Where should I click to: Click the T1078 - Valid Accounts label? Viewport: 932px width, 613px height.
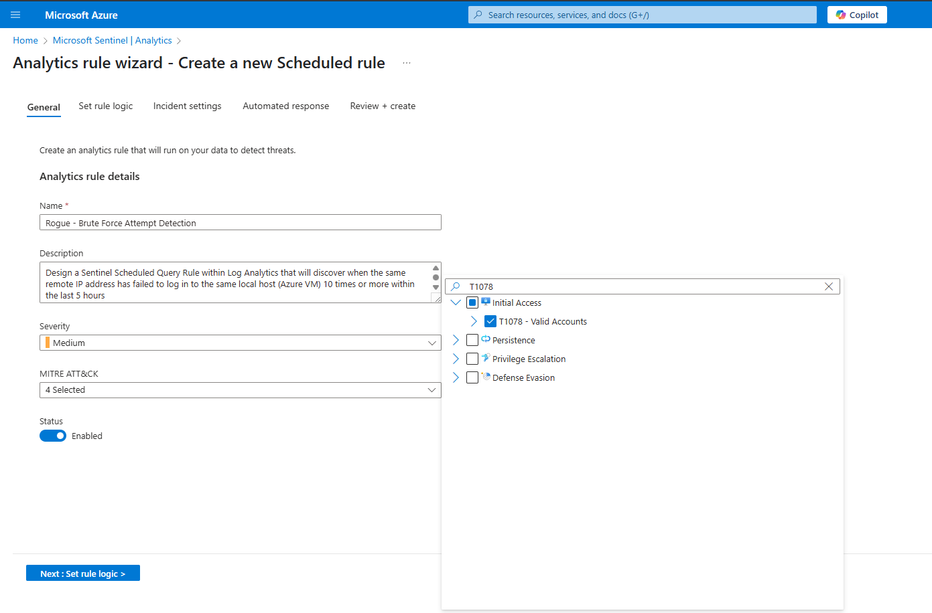click(543, 321)
